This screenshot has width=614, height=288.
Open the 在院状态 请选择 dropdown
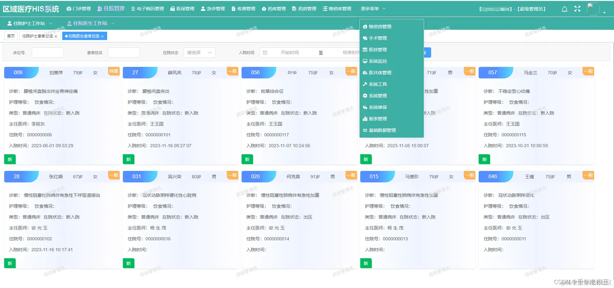click(x=199, y=52)
